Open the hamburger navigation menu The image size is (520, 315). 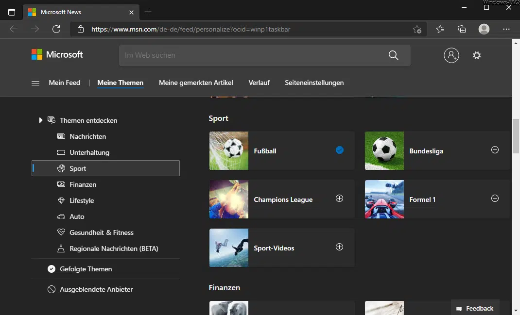click(35, 83)
